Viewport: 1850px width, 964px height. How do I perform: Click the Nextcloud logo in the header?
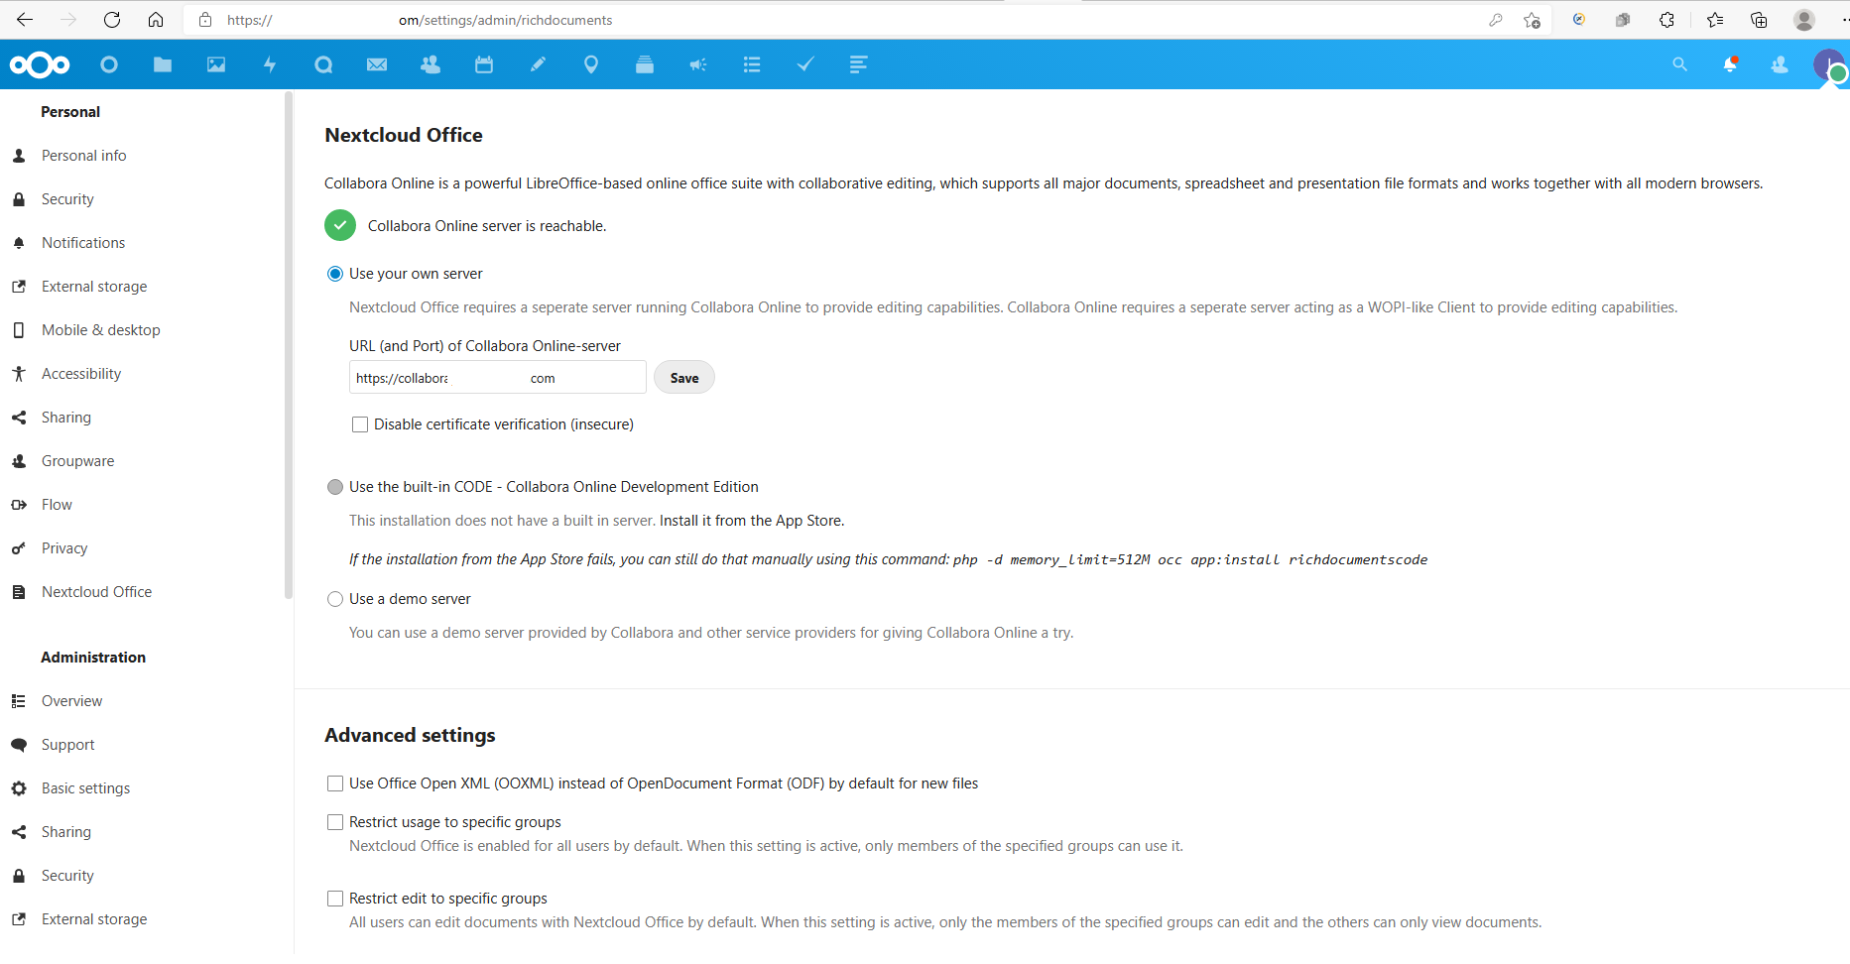pos(40,64)
